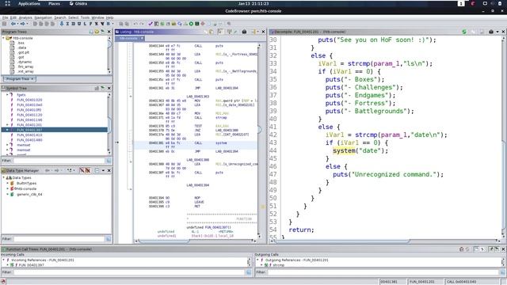
Task: Select the .data section in Program Trees
Action: click(x=21, y=47)
